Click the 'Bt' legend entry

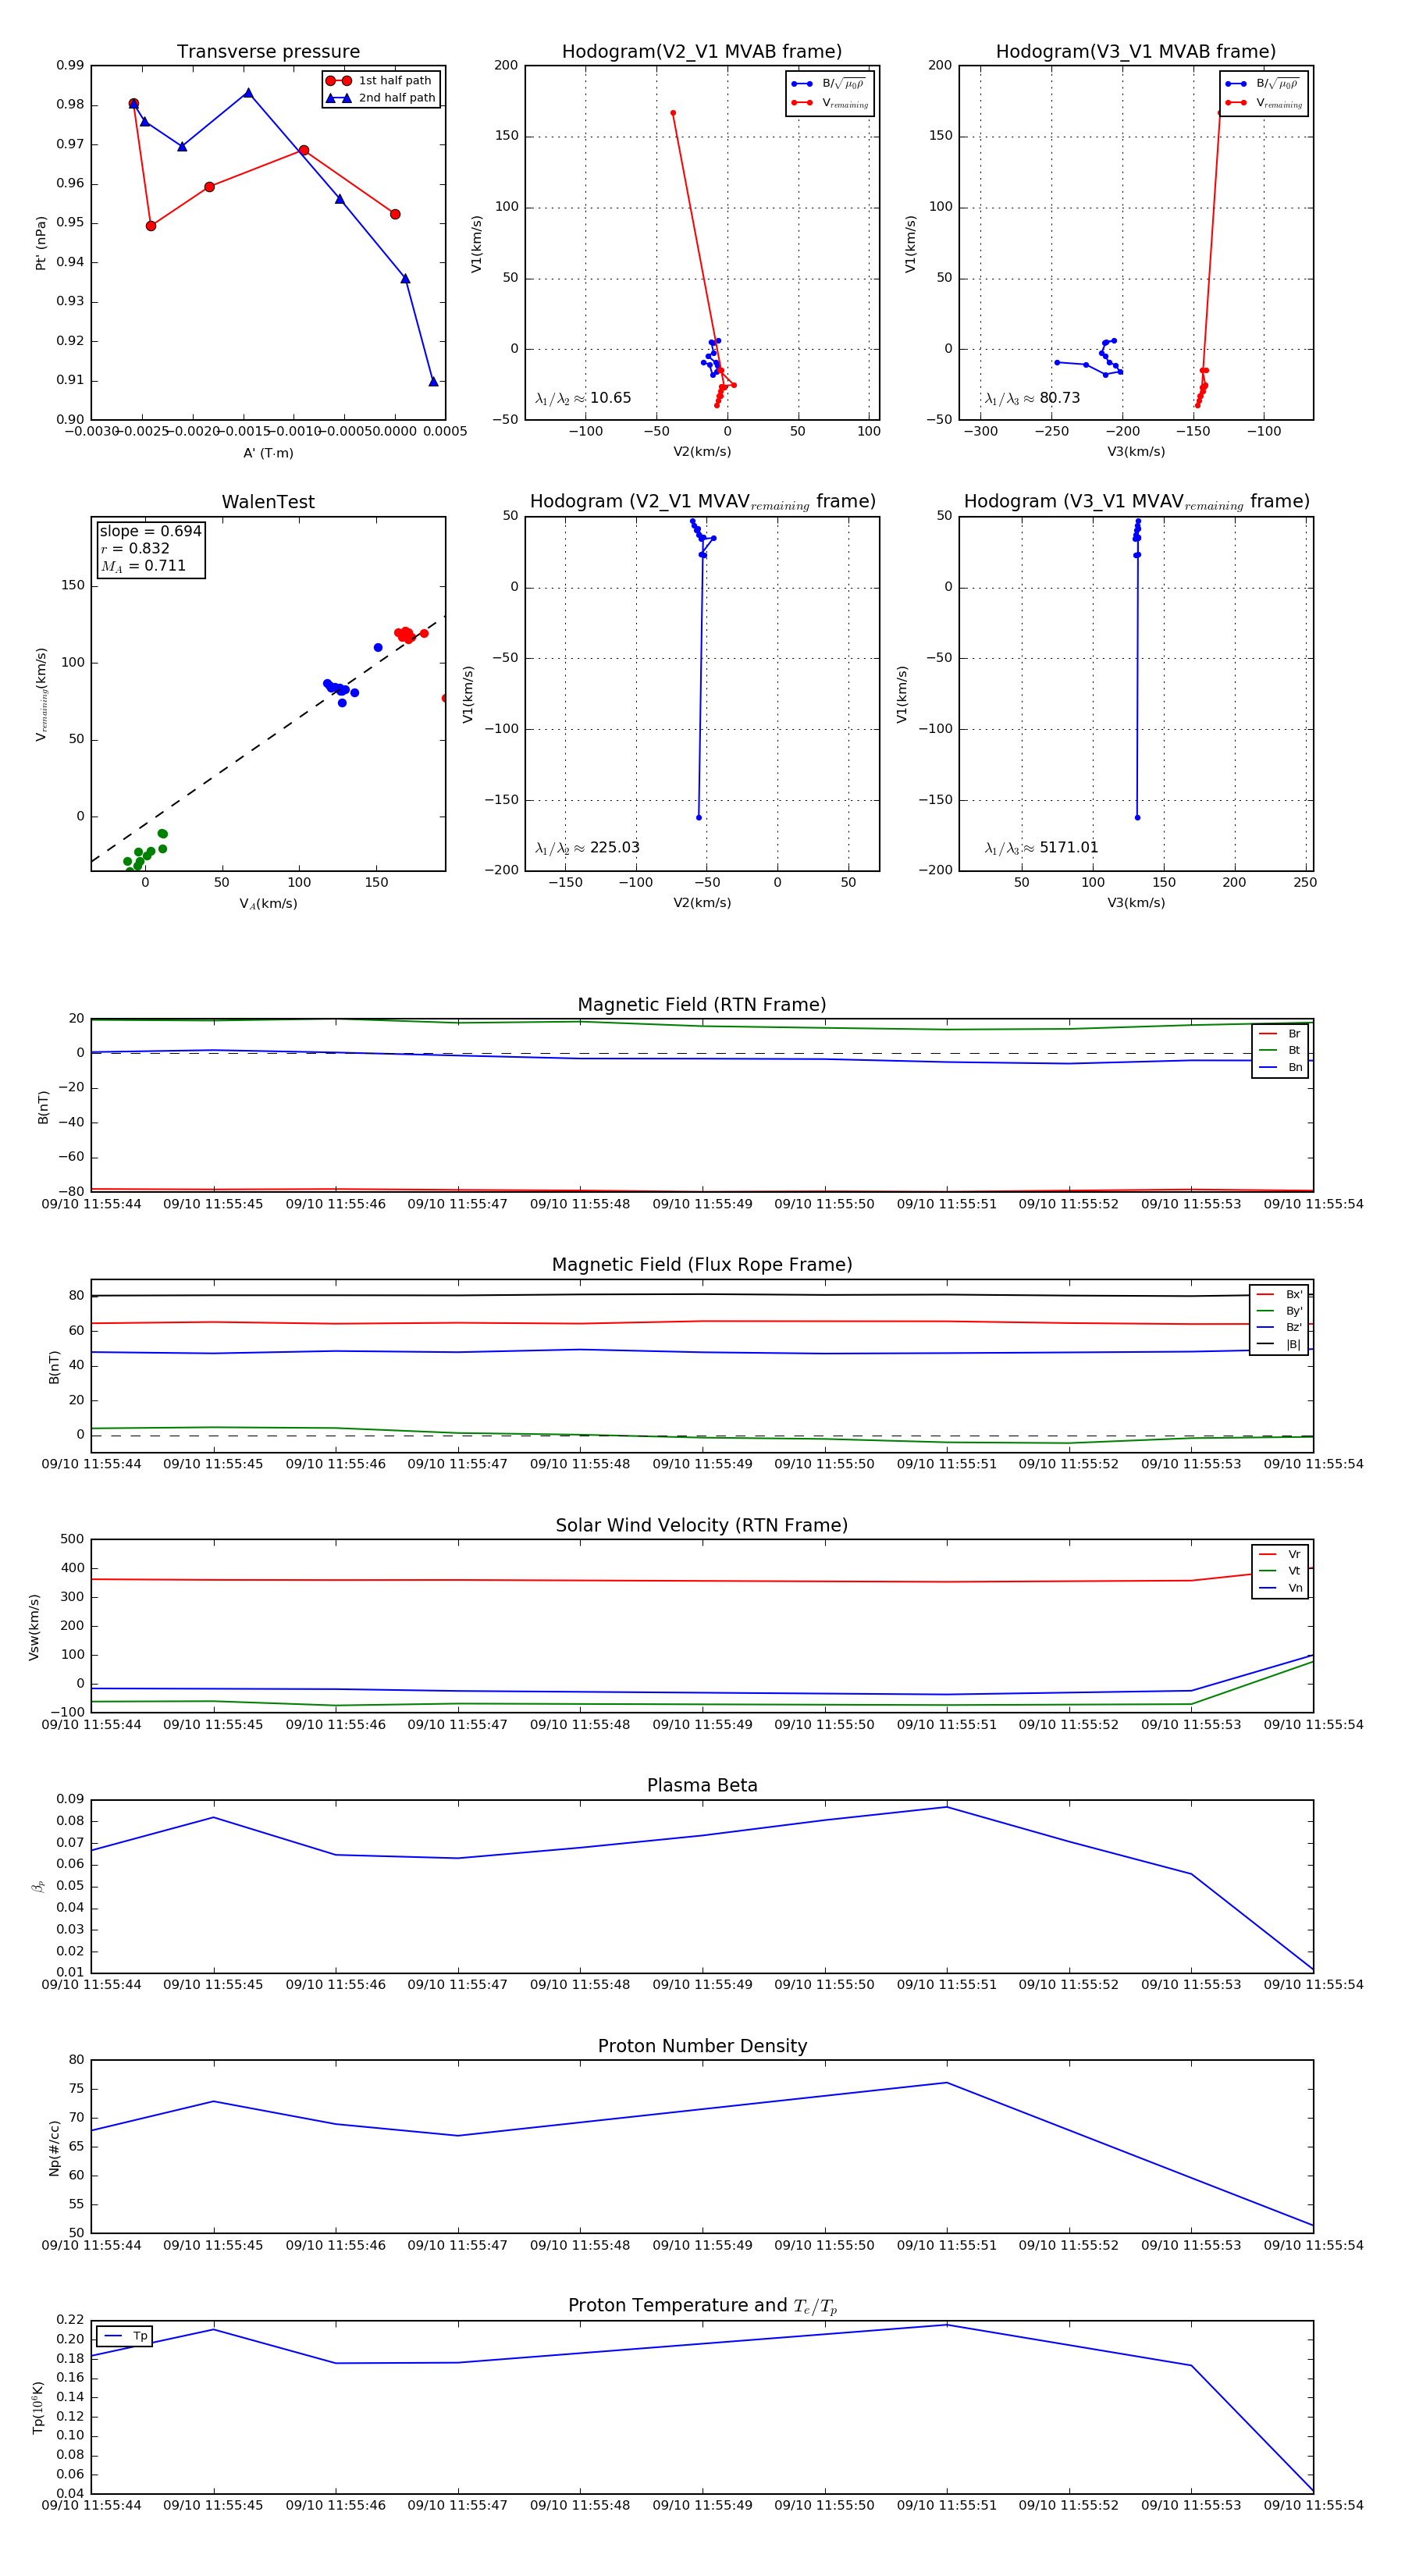1281,1050
